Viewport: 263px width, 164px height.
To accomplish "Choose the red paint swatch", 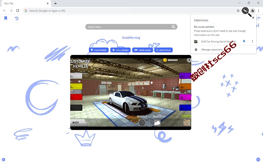I will coord(76,97).
